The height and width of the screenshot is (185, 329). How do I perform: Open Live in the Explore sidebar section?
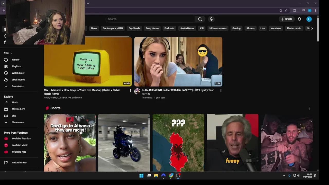pos(14,116)
